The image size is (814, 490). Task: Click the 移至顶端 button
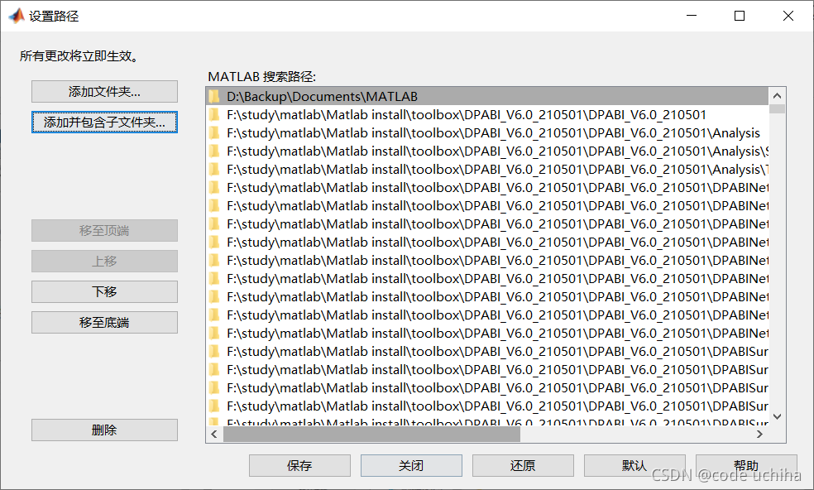[104, 230]
